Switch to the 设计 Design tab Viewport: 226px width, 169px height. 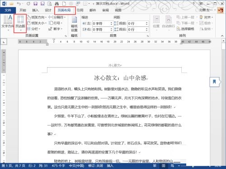click(48, 10)
